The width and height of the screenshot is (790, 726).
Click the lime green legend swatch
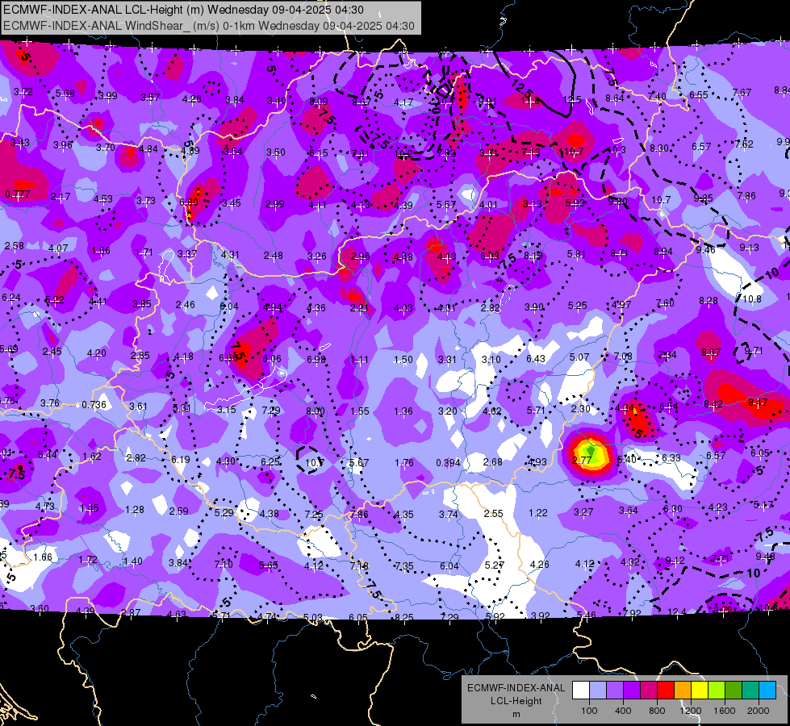pyautogui.click(x=717, y=691)
